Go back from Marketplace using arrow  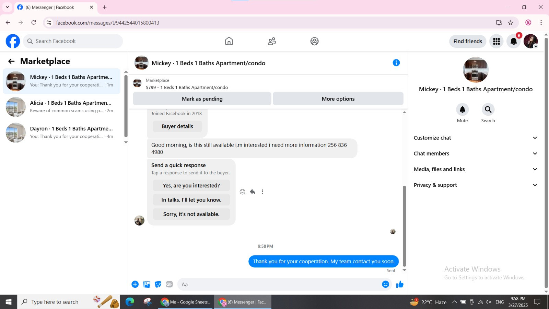coord(11,61)
